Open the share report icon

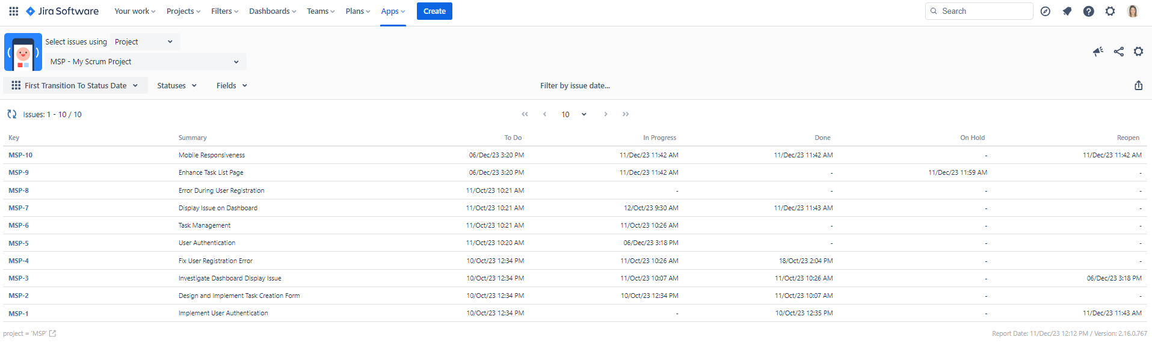pos(1118,52)
